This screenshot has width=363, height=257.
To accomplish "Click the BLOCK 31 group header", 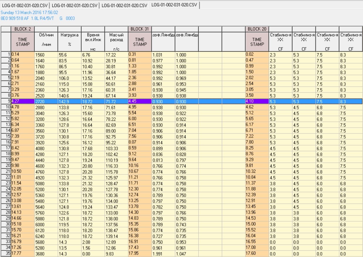I will [x=140, y=29].
